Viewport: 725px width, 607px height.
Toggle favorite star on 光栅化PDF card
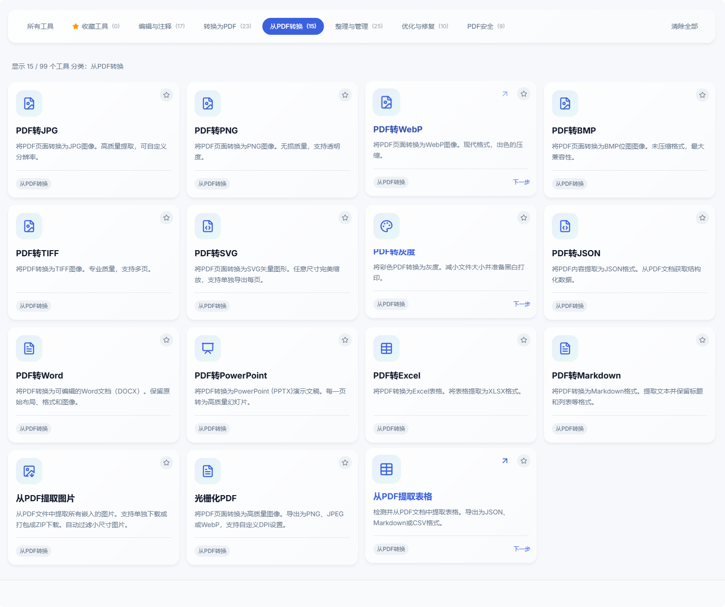click(x=345, y=463)
